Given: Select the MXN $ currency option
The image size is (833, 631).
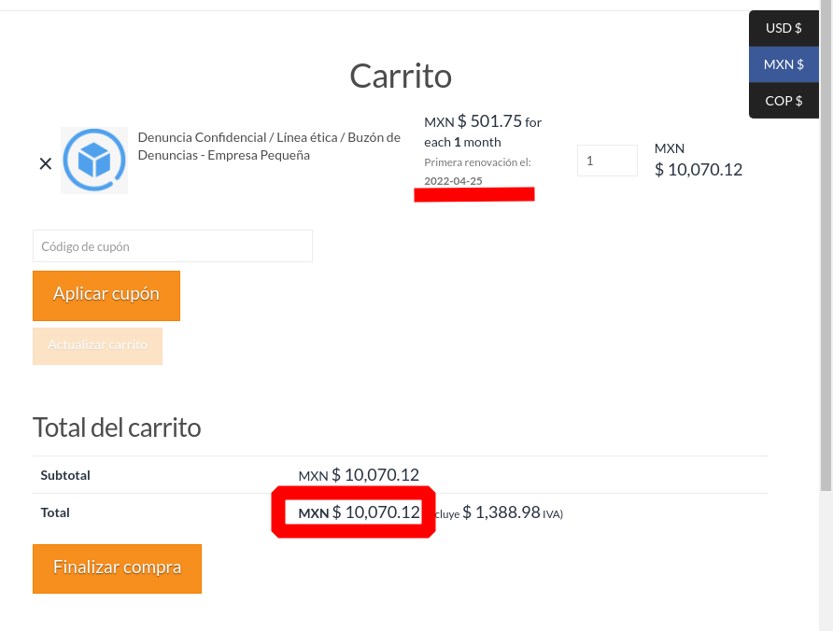Looking at the screenshot, I should click(x=784, y=64).
